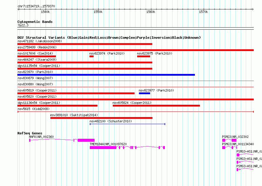Click the red bar under dgv11136n54

coord(57,106)
